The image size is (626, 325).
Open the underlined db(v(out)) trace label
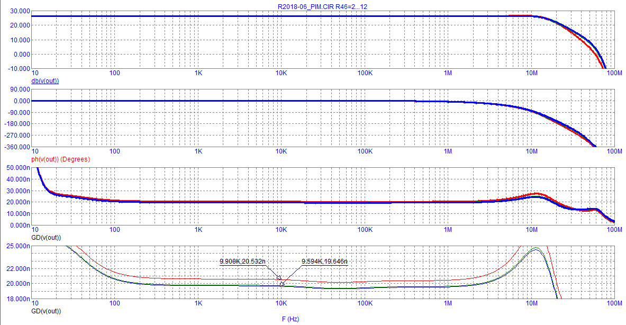45,81
